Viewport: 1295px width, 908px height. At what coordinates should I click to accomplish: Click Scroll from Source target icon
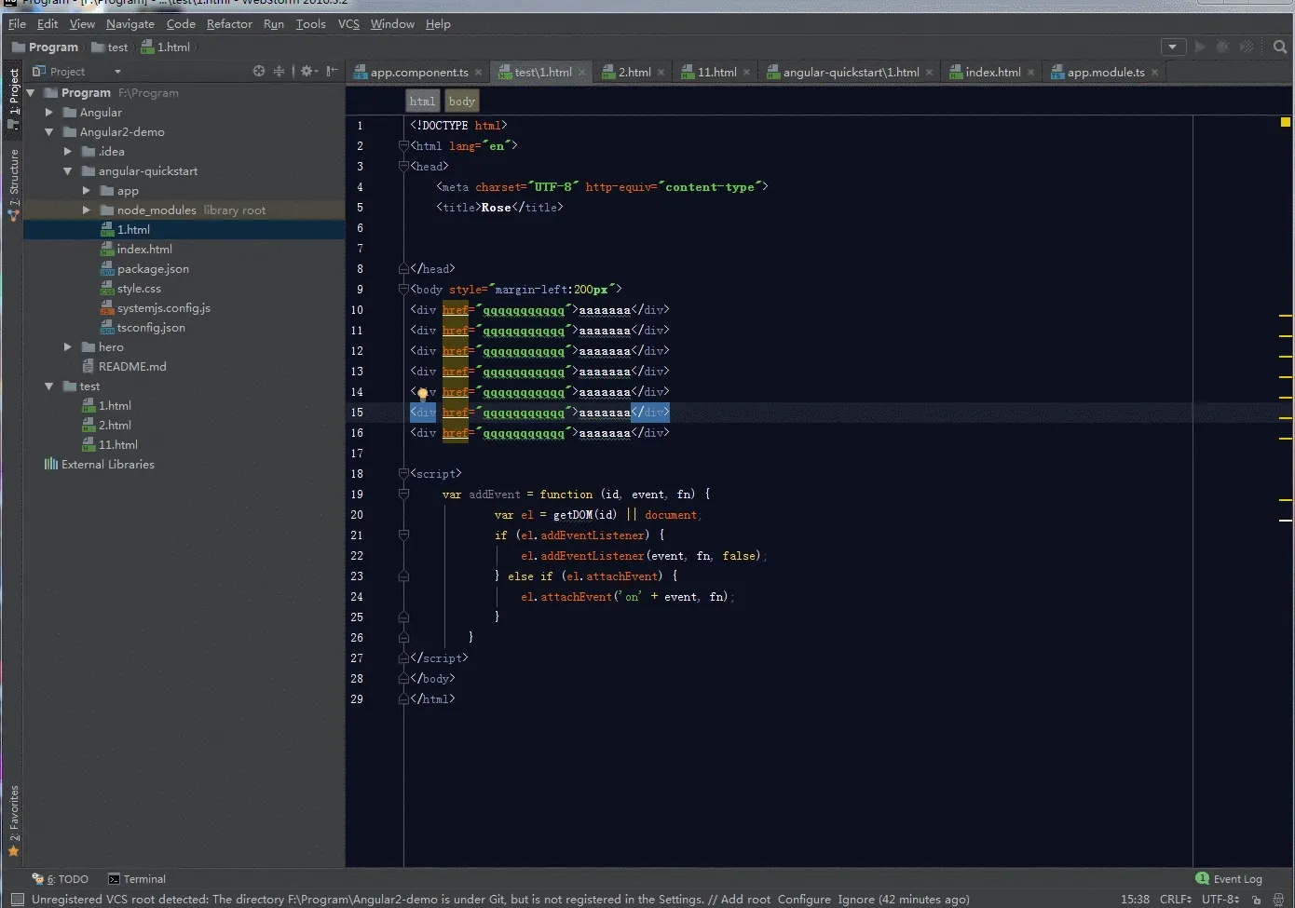[259, 71]
